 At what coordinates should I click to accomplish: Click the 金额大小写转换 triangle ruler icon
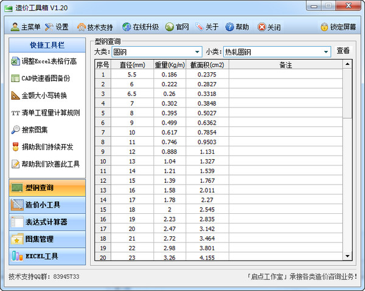pos(15,95)
